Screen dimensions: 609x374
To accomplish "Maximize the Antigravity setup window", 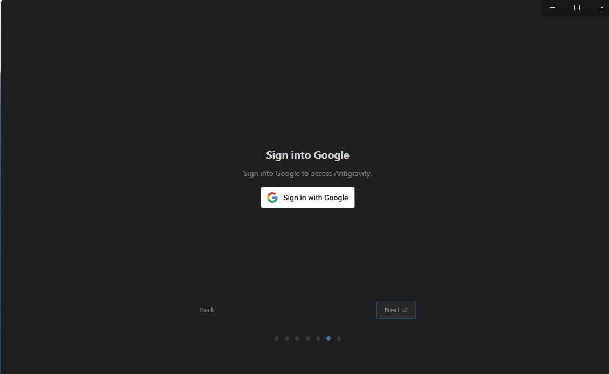I will pyautogui.click(x=577, y=8).
